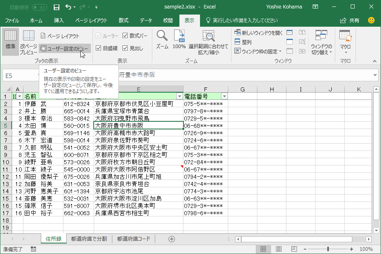Toggle the Formula Bar (数式バー) checkbox
Screen dimensions: 381x254
coord(125,36)
